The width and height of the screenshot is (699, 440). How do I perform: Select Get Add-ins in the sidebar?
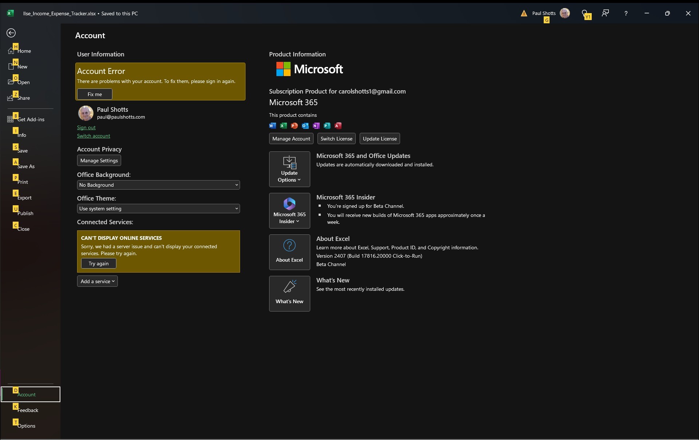(31, 119)
